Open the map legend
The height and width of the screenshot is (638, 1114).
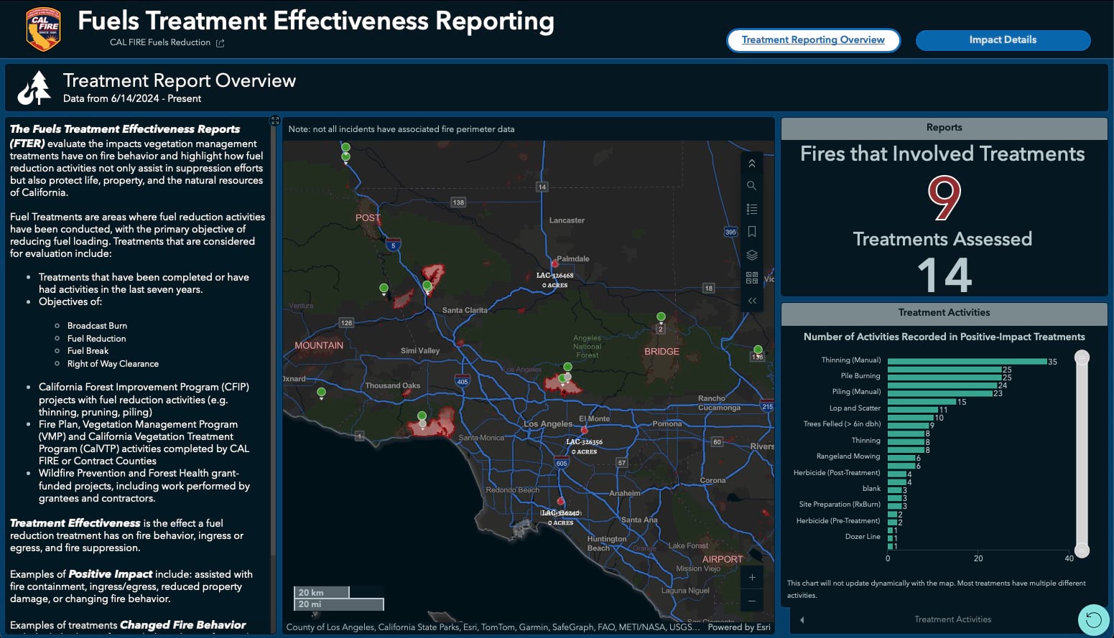[x=752, y=208]
